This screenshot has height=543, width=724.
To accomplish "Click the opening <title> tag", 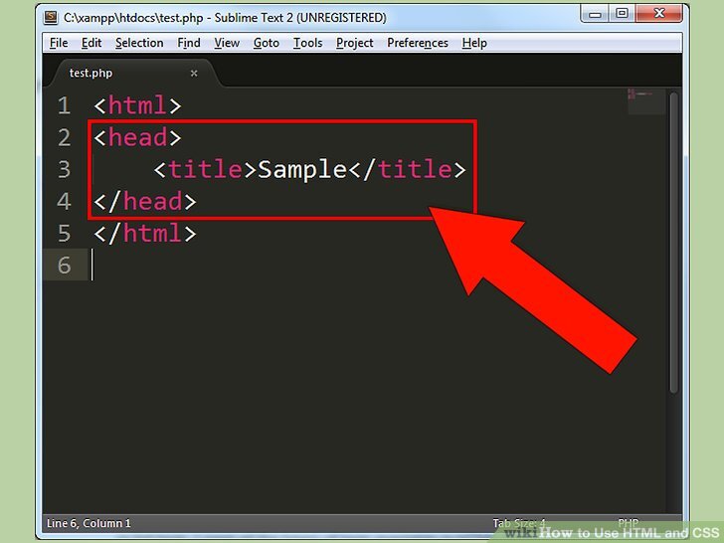I will click(205, 169).
